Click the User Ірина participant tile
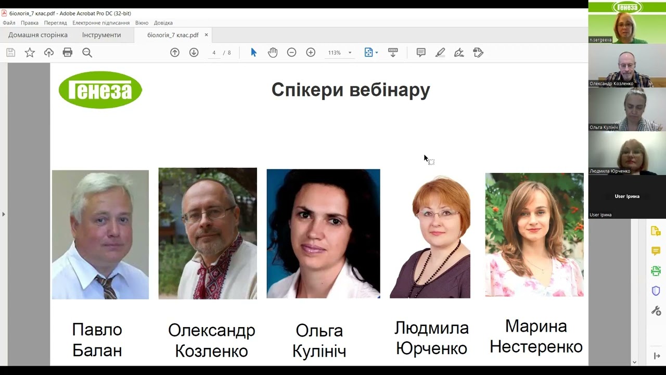 pos(627,197)
